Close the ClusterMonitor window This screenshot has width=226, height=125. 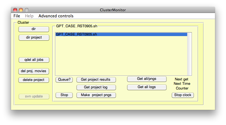point(15,10)
